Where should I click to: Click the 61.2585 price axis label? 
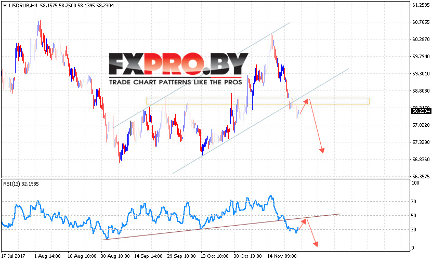coord(421,5)
